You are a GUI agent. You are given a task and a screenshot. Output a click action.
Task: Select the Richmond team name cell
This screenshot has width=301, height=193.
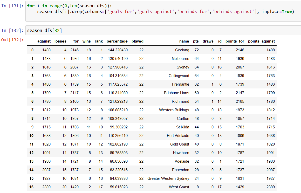click(x=180, y=101)
